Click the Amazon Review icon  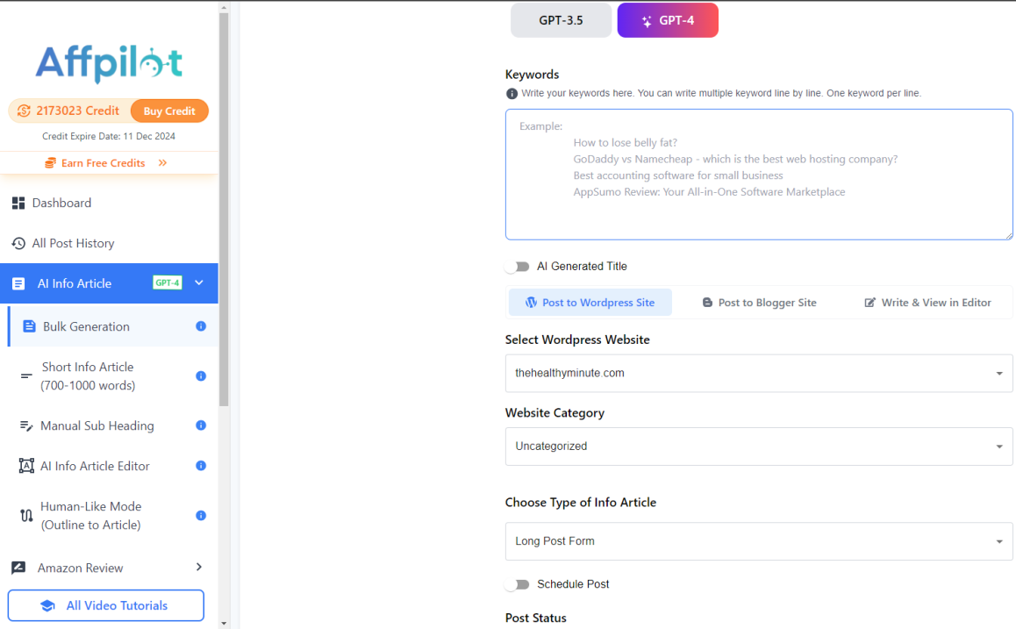(x=18, y=568)
